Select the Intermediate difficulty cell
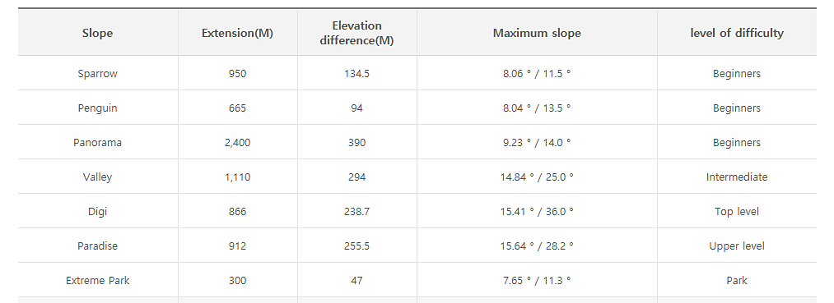834x303 pixels. tap(737, 177)
